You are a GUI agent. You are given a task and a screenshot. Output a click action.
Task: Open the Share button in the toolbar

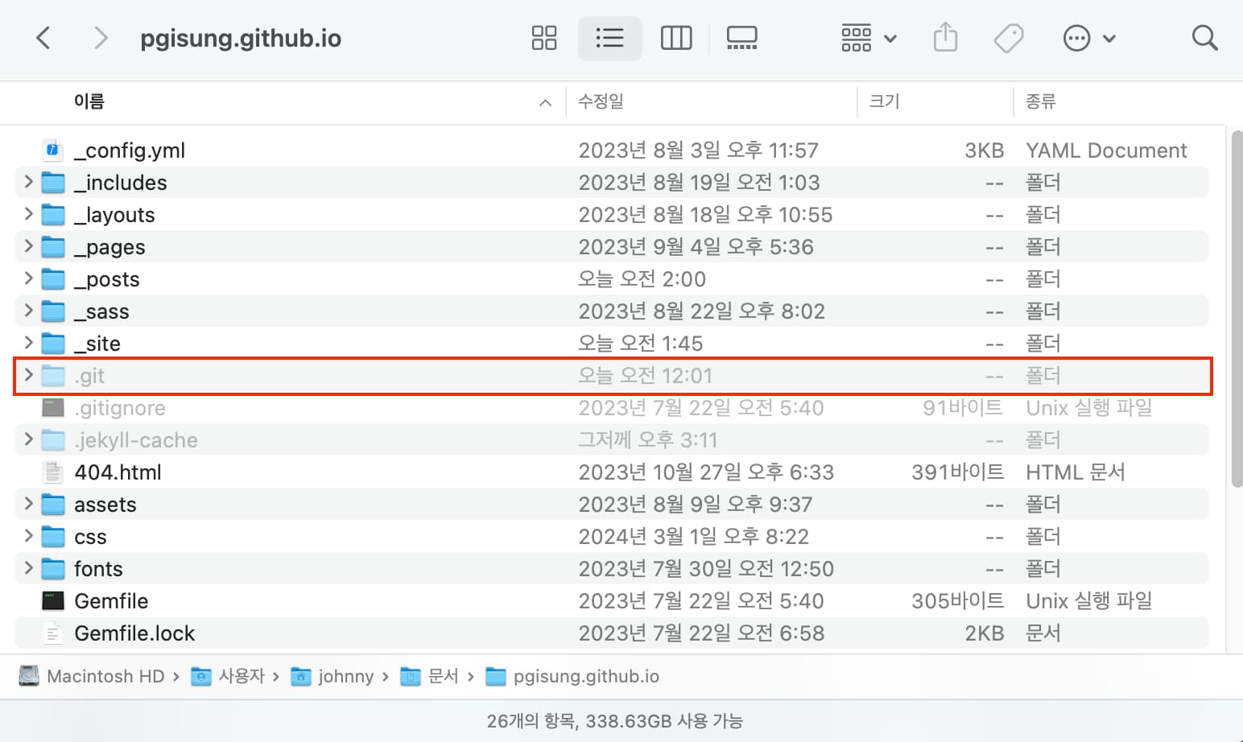(944, 38)
